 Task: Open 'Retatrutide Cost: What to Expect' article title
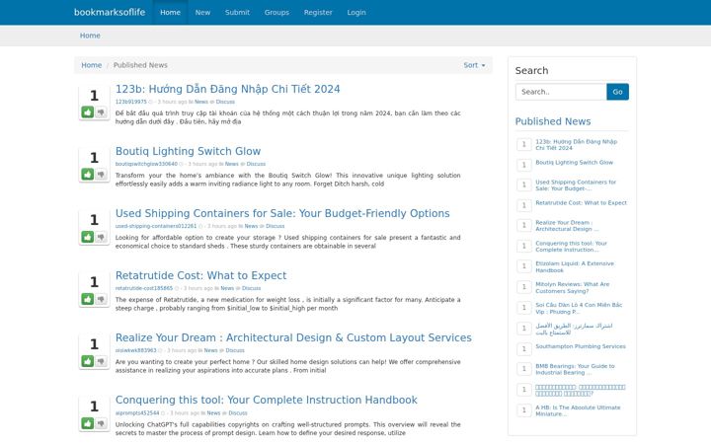[x=200, y=275]
